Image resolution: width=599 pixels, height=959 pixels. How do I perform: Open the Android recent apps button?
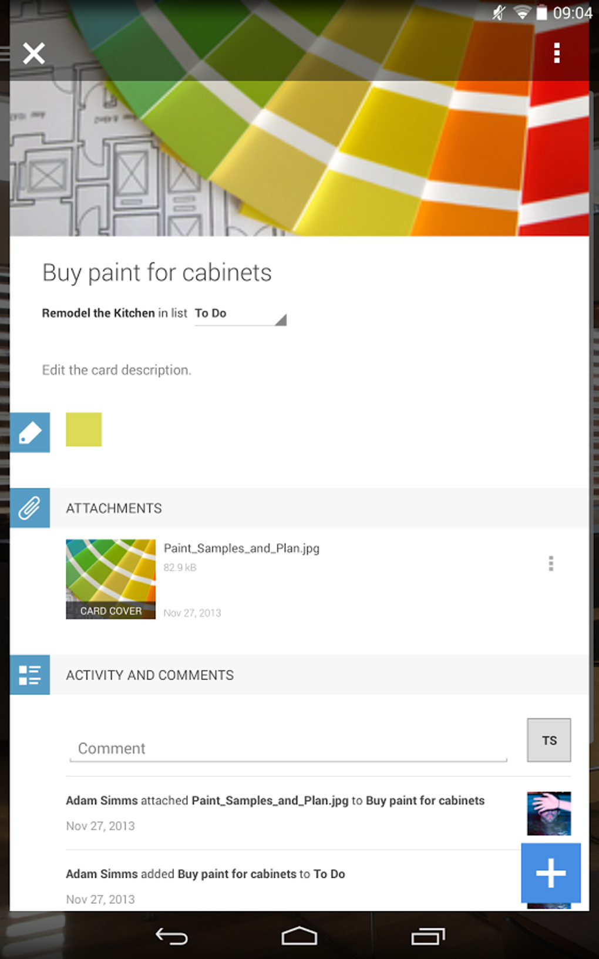point(428,936)
